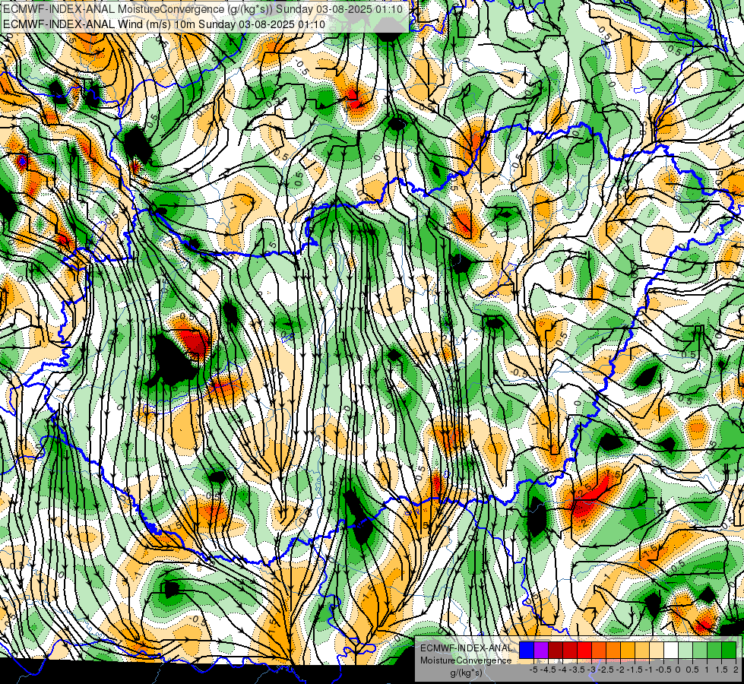The height and width of the screenshot is (684, 744).
Task: Select the dark red swatch between -4.5 and -4
Action: pos(556,650)
